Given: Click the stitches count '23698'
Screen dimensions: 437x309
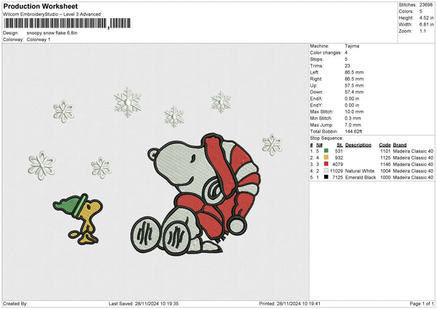Looking at the screenshot, I should [x=426, y=5].
